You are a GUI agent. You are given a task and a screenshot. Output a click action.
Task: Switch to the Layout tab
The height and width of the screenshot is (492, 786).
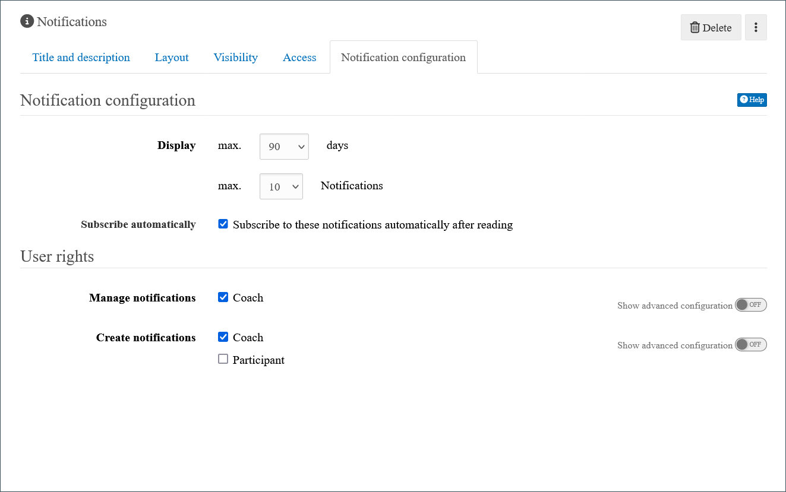pos(172,58)
